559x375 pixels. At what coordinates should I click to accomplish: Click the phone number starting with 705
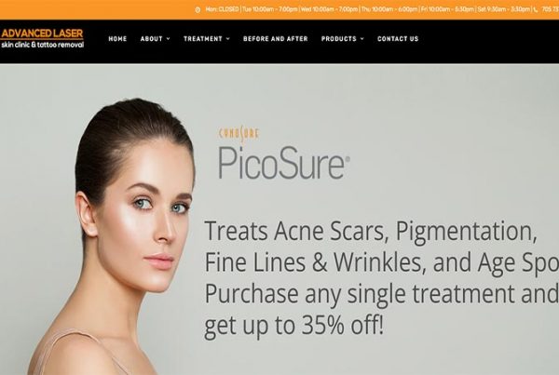point(550,9)
